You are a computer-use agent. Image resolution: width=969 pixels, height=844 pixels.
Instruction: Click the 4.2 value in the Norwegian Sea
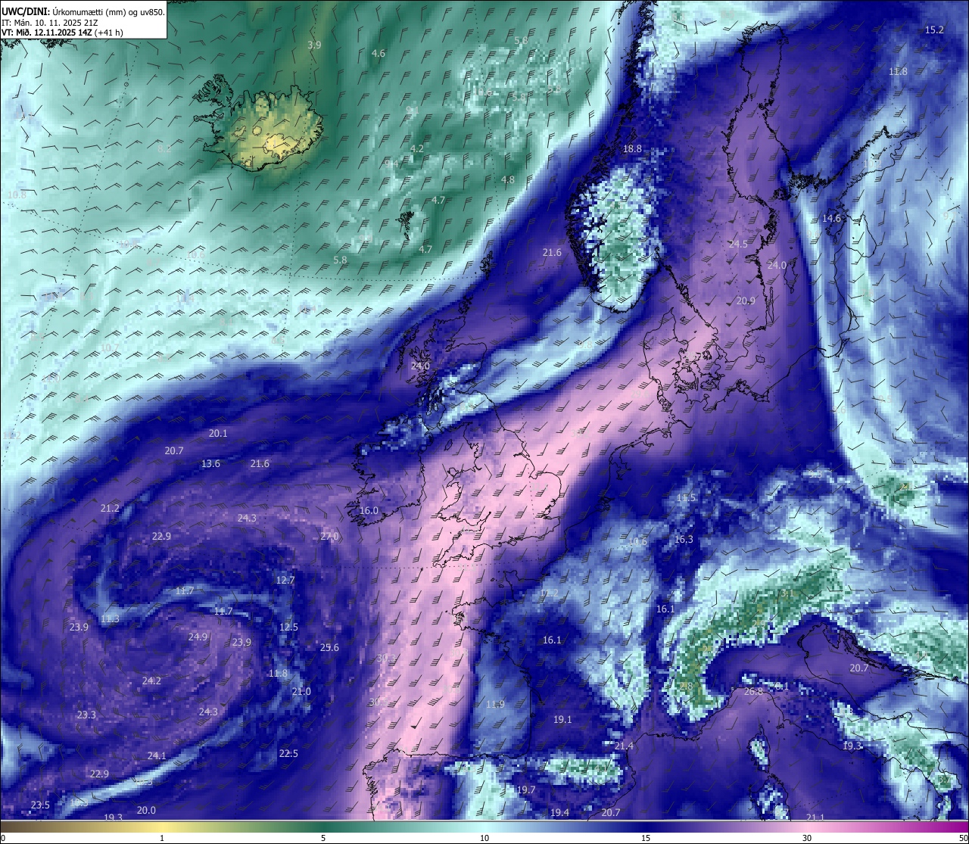(416, 149)
